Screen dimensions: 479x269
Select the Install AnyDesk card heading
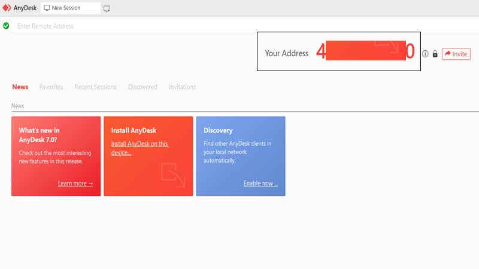click(x=134, y=130)
